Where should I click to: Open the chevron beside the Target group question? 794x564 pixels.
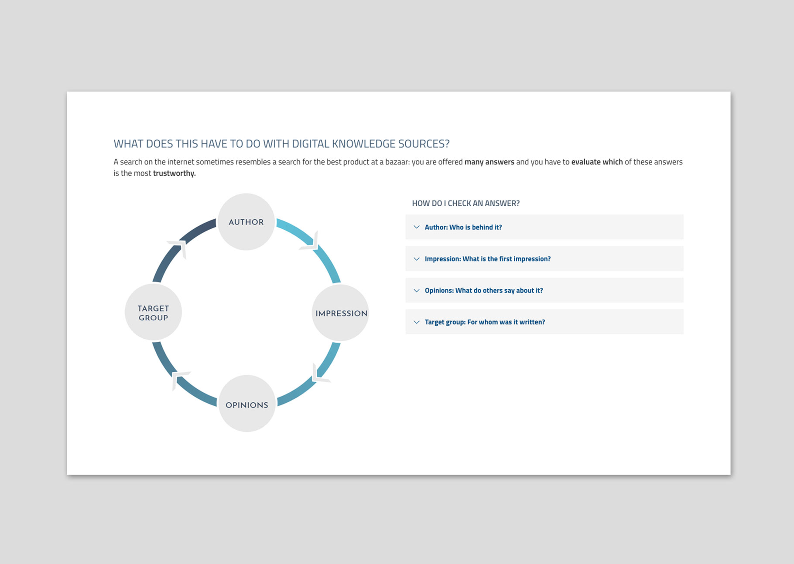417,322
